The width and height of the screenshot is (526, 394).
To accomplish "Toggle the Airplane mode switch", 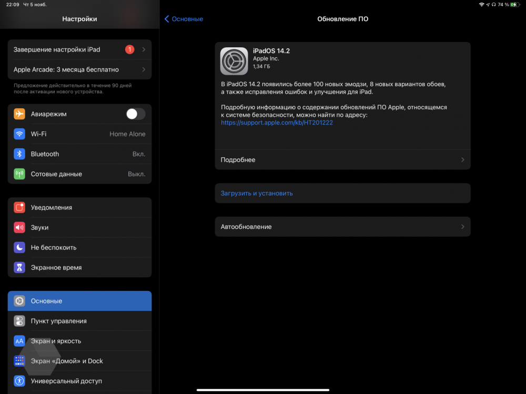I will coord(135,114).
